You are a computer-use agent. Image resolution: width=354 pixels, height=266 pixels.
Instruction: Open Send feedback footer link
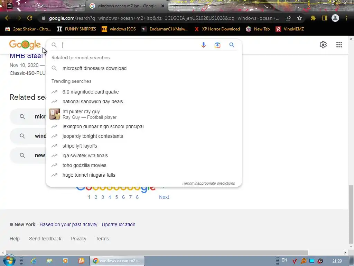(45, 239)
